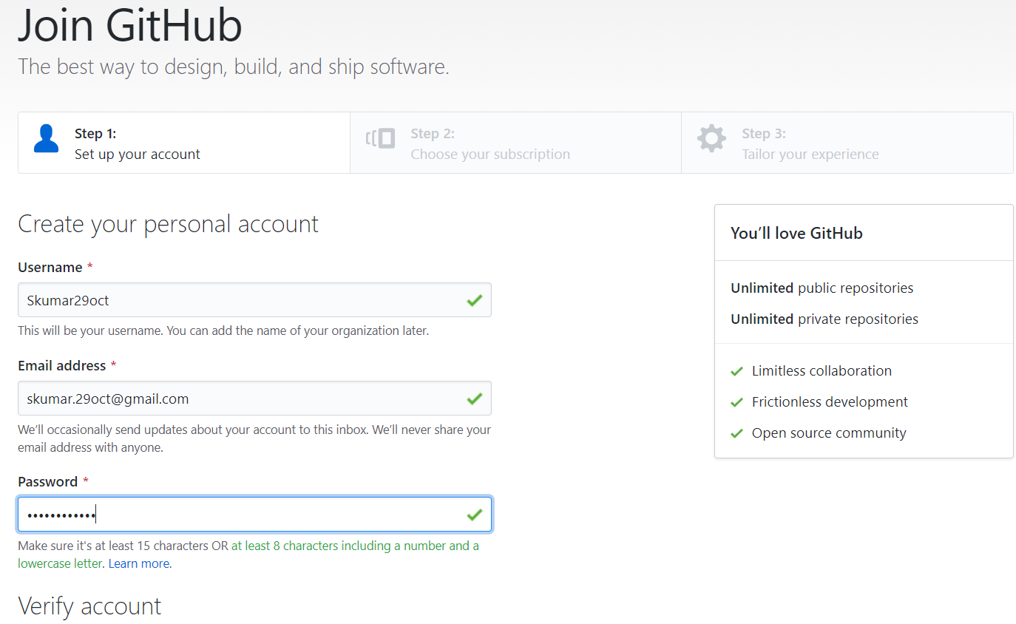Click the Step 1 person icon
Viewport: 1016px width, 624px height.
pos(47,139)
